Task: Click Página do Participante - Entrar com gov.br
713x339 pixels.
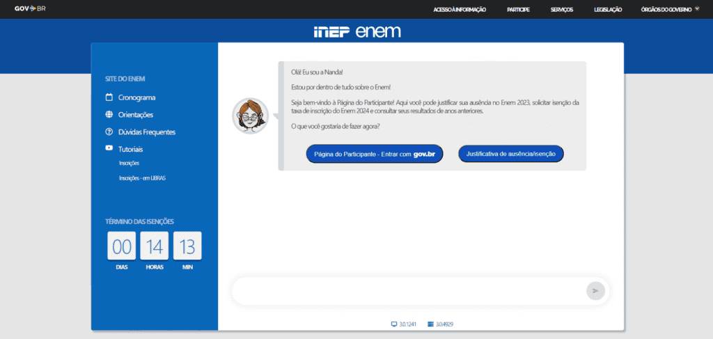Action: click(x=374, y=154)
